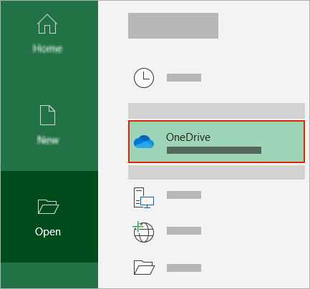The width and height of the screenshot is (310, 289).
Task: Choose the OneDrive location entry
Action: click(x=216, y=142)
